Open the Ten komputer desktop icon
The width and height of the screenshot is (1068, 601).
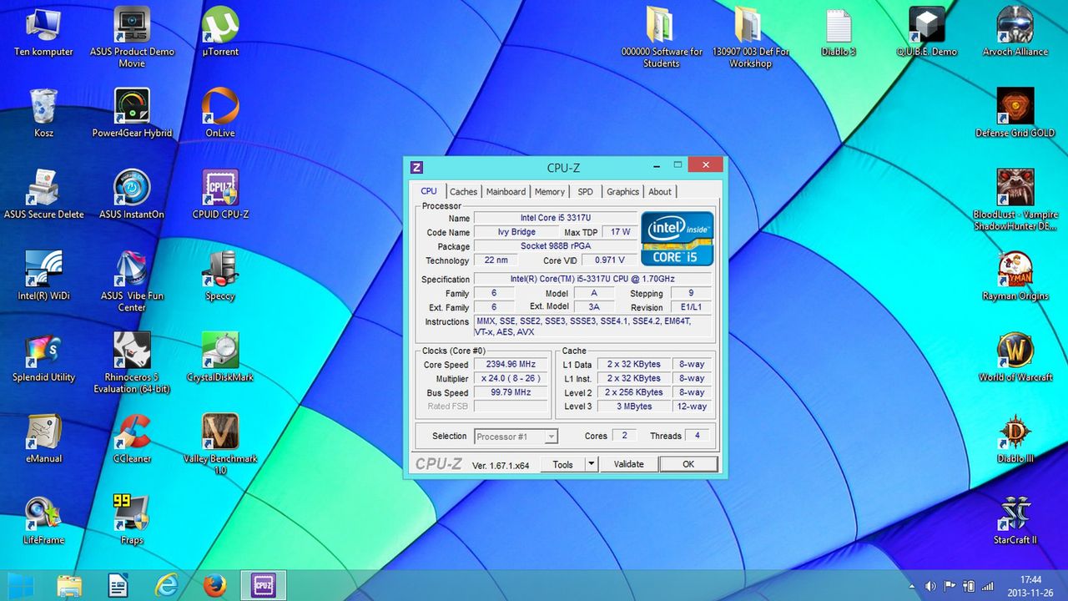tap(43, 32)
